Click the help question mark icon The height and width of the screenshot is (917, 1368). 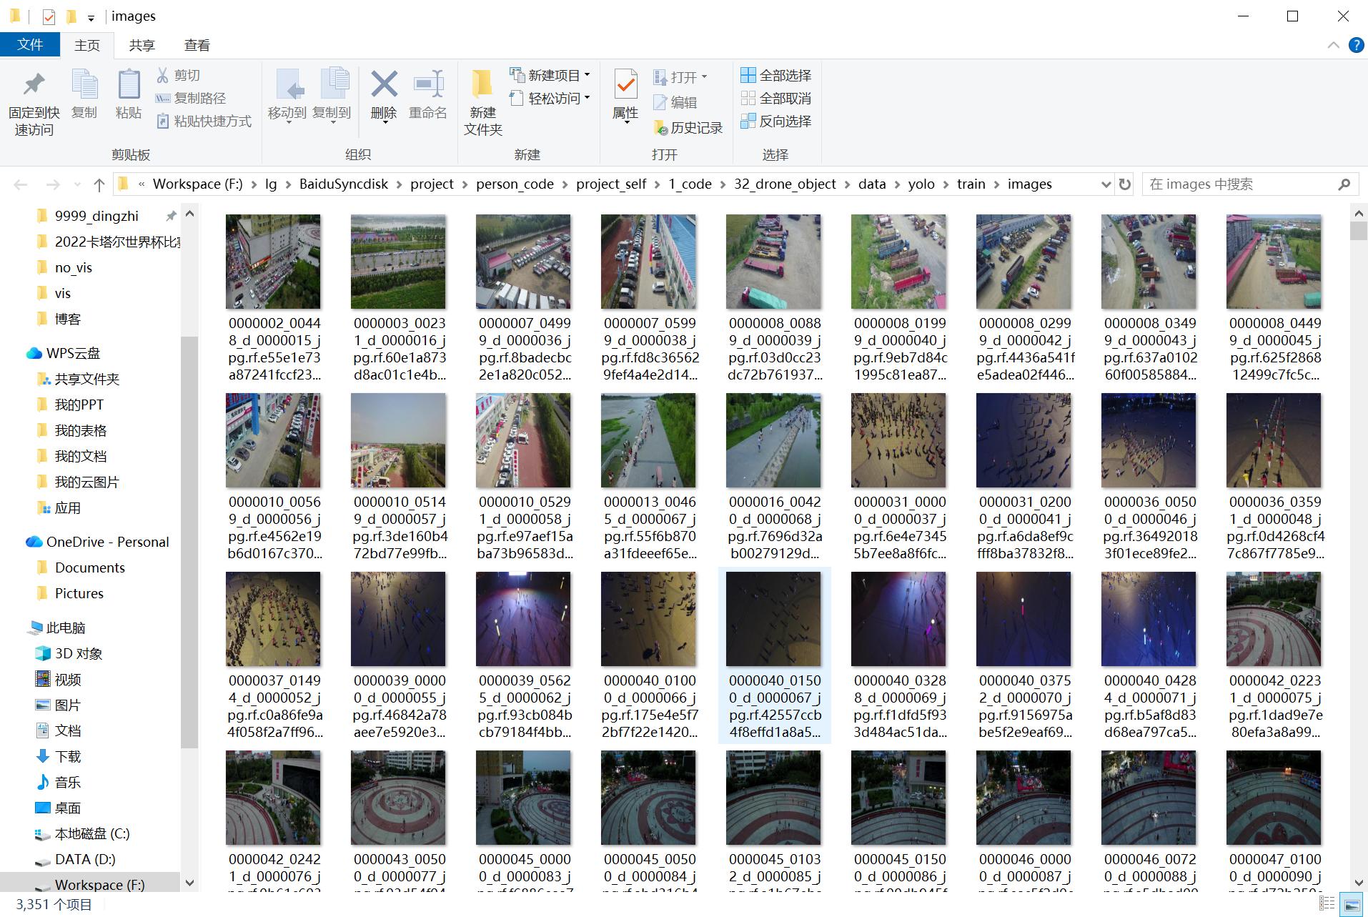pos(1356,45)
